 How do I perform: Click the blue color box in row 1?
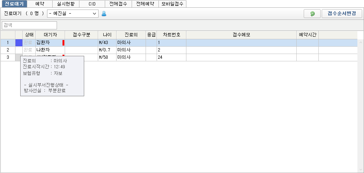coord(19,43)
